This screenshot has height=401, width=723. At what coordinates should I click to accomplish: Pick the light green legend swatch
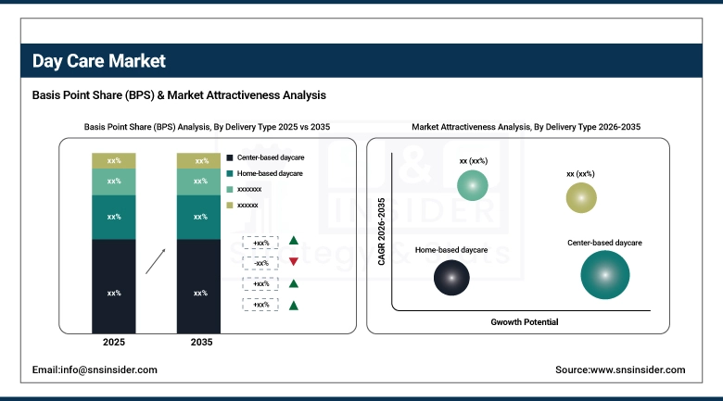coord(230,189)
